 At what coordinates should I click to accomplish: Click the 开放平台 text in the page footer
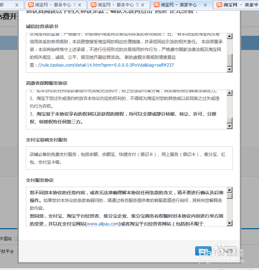pyautogui.click(x=6, y=252)
